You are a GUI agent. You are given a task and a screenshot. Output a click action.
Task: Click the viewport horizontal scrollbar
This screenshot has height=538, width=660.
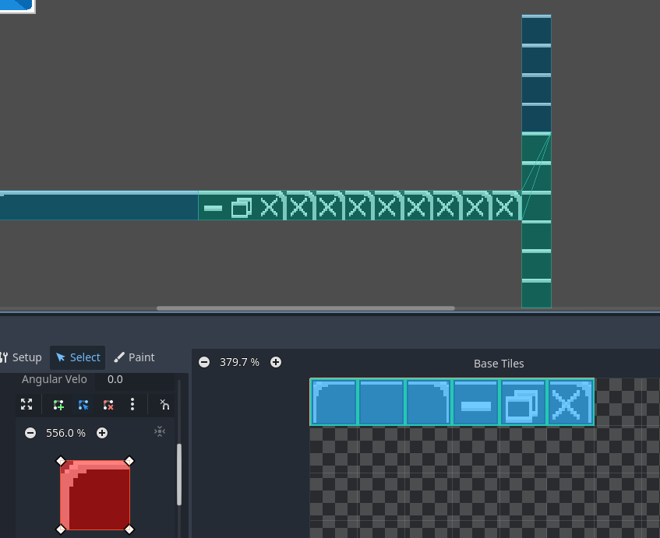point(305,308)
